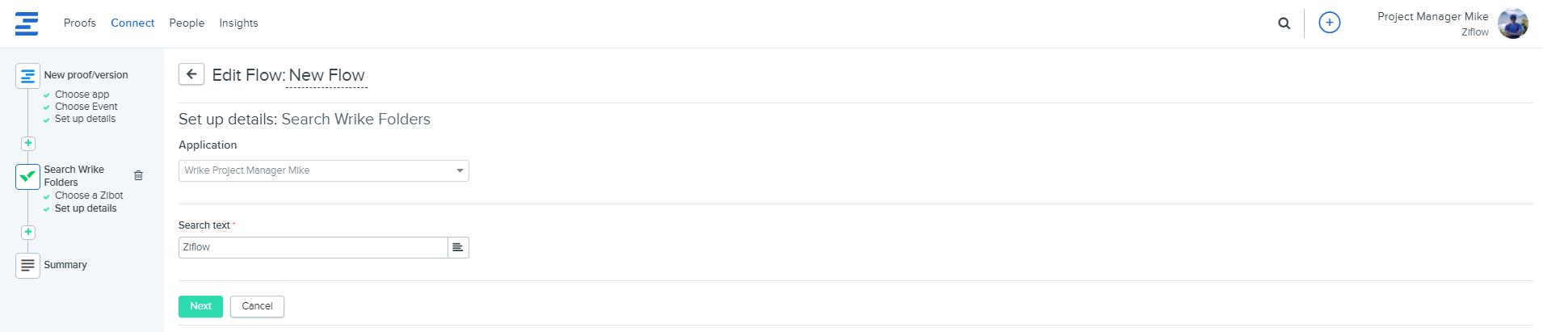The height and width of the screenshot is (332, 1543).
Task: Add step after New proof/version with plus
Action: 28,143
